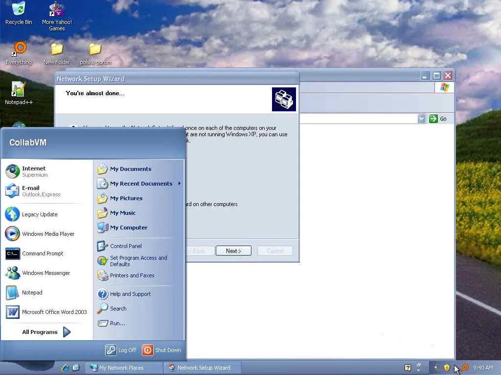Switch to Network Setup Wizard taskbar button
Viewport: 501px width, 375px height.
202,368
